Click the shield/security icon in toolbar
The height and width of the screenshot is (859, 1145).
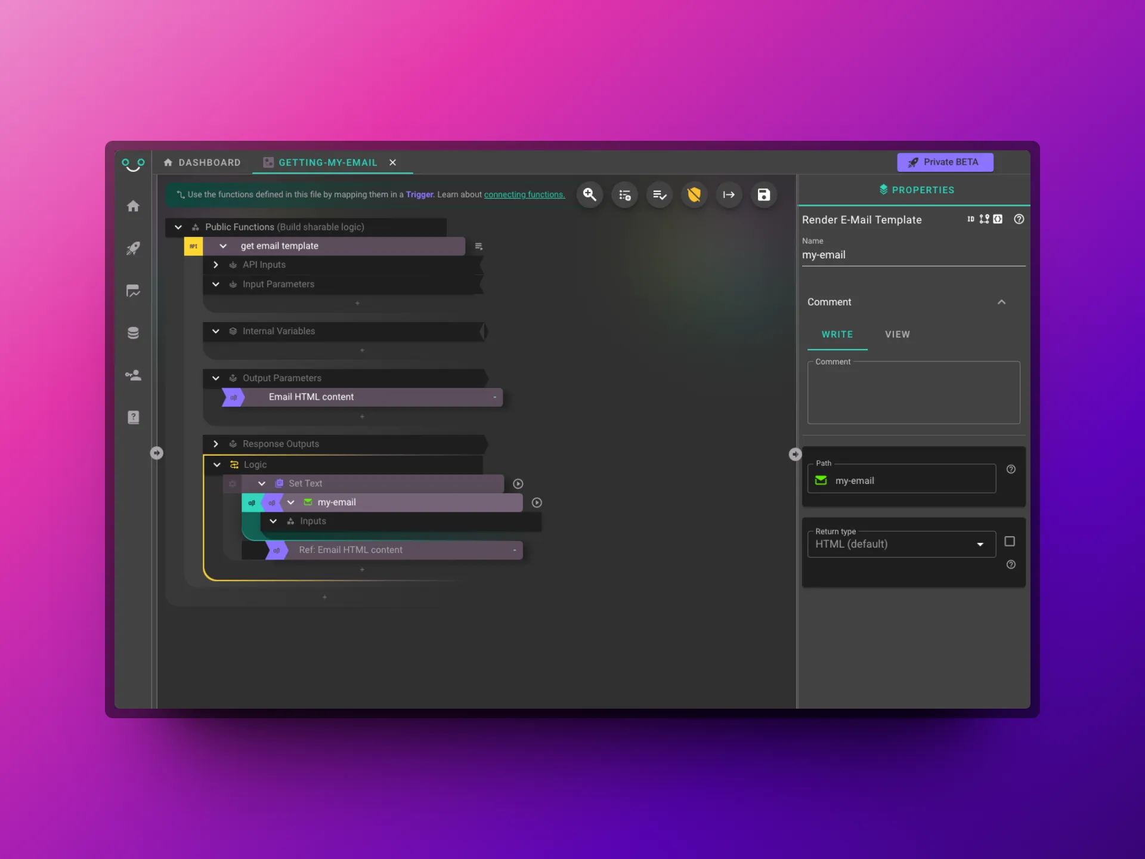(694, 194)
